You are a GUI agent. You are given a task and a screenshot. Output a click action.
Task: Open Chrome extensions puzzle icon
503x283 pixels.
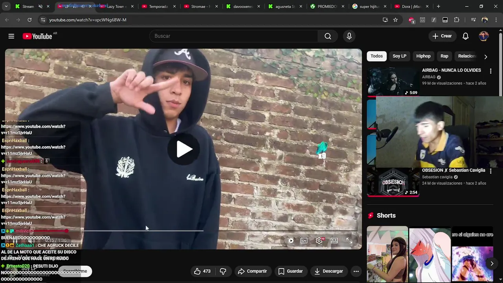(x=456, y=20)
